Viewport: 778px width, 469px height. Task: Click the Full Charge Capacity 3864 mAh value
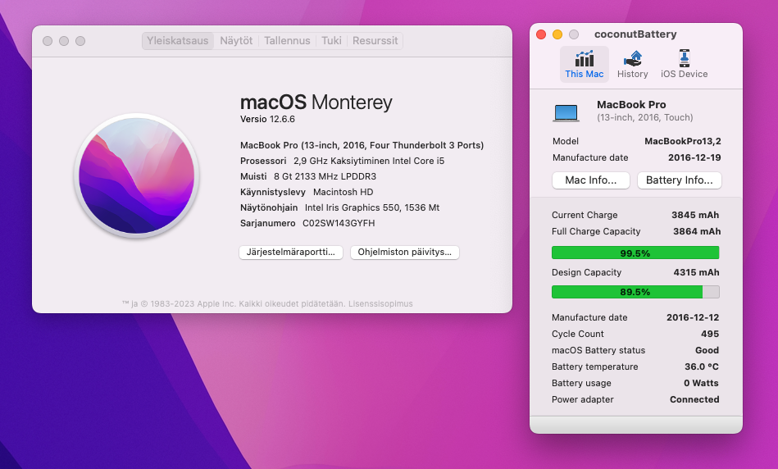tap(697, 231)
